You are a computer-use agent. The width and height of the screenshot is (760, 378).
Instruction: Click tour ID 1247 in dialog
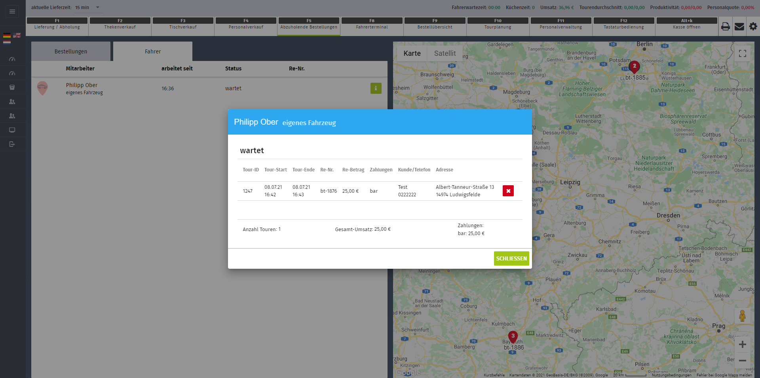[247, 191]
